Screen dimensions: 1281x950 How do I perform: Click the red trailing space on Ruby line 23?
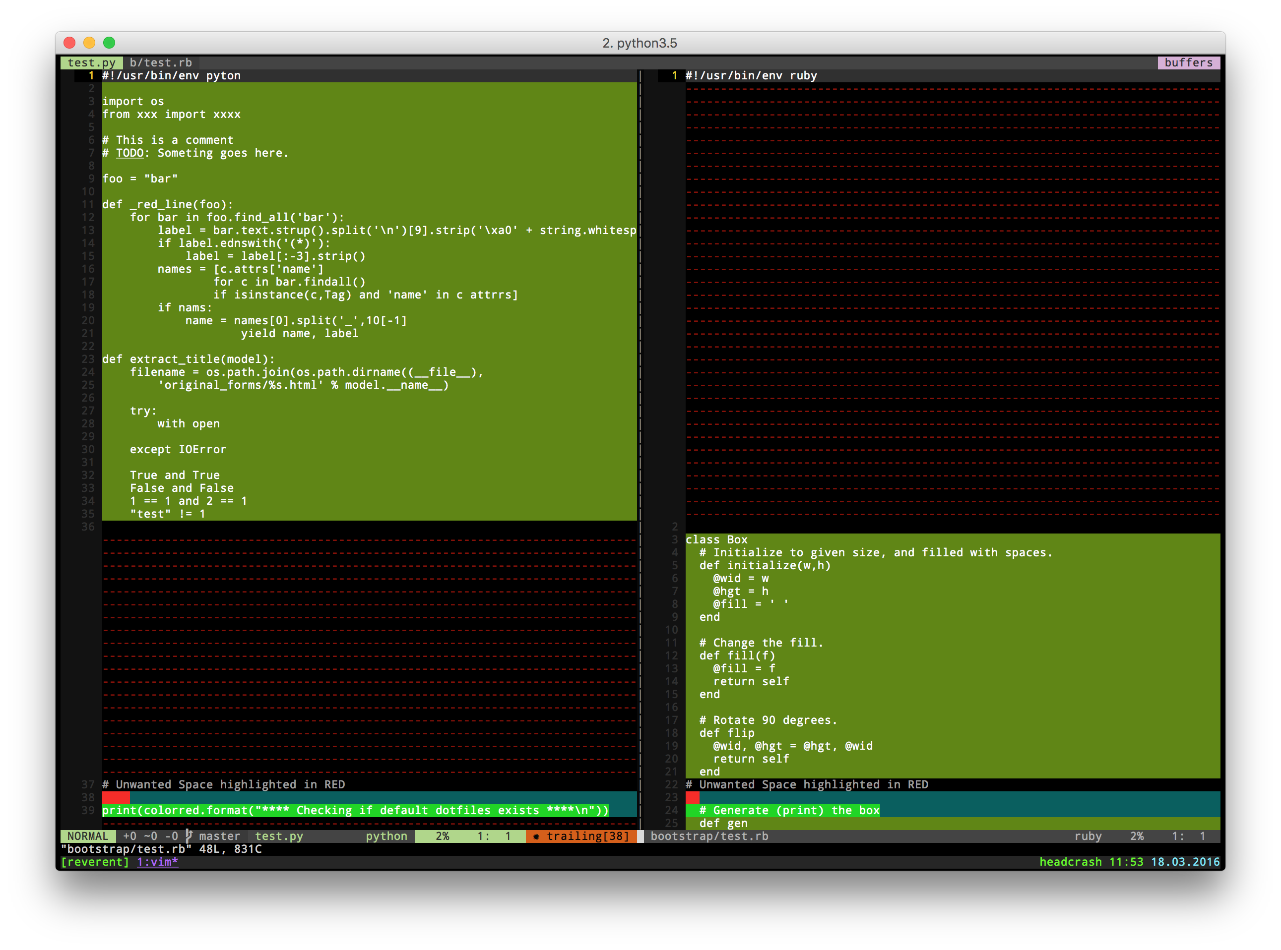[x=692, y=798]
